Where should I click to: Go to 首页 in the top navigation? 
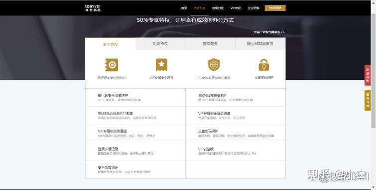coord(184,8)
